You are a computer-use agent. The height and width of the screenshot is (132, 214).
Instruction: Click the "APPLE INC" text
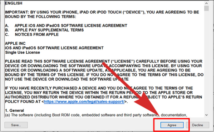coord(15,43)
